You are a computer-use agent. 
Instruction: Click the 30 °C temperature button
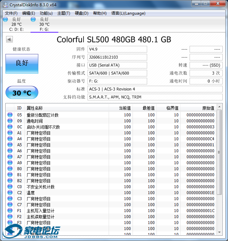pos(22,92)
